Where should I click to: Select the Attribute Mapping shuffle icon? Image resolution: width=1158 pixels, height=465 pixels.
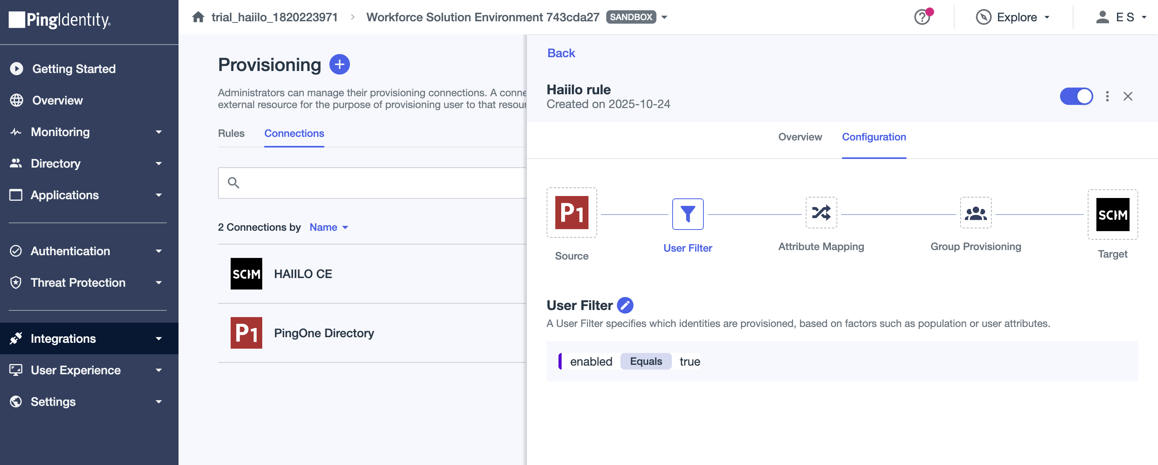[821, 213]
